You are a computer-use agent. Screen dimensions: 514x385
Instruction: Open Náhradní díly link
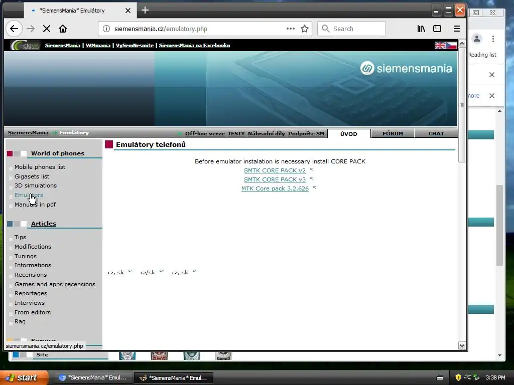(x=266, y=133)
